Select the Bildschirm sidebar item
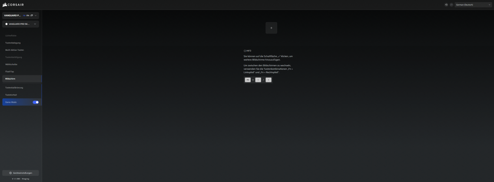494x182 pixels. coord(10,79)
